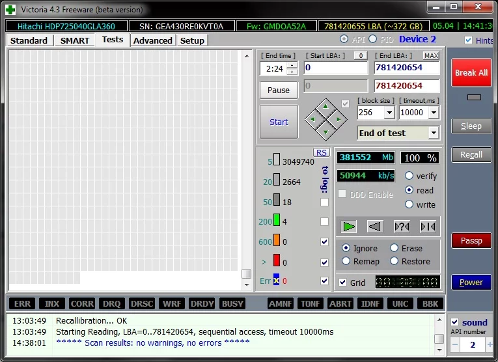Select the verify radio button
Viewport: 498px width, 362px height.
(x=409, y=176)
